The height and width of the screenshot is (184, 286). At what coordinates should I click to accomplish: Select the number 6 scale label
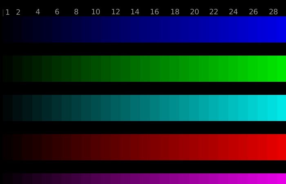pyautogui.click(x=57, y=12)
